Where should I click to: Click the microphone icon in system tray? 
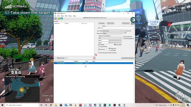click(x=173, y=105)
